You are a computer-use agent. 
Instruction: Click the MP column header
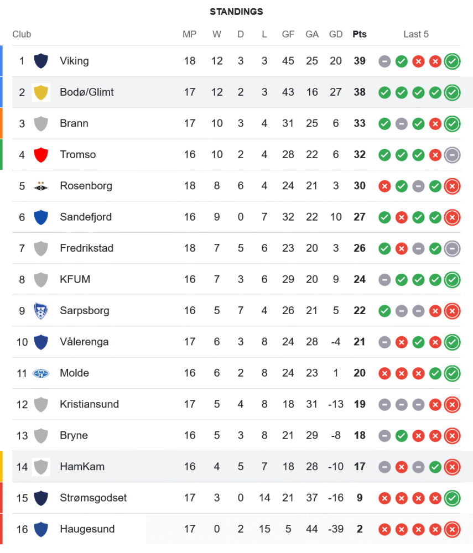pos(190,34)
